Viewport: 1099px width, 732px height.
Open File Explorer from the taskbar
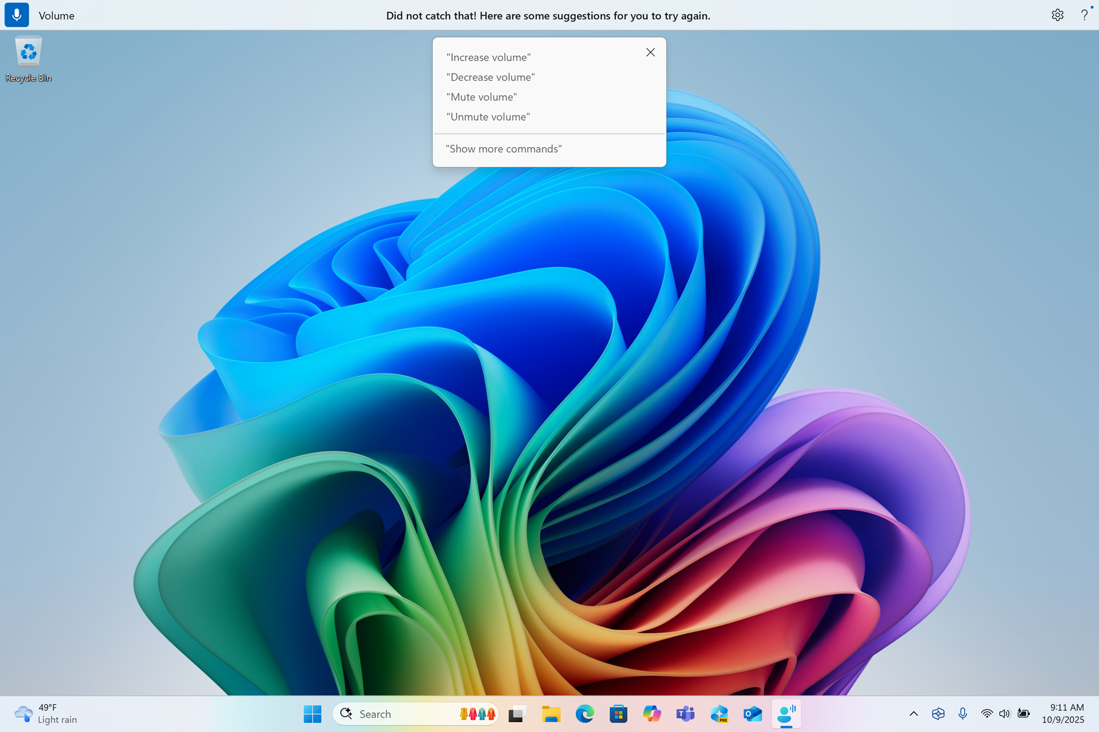pos(551,714)
